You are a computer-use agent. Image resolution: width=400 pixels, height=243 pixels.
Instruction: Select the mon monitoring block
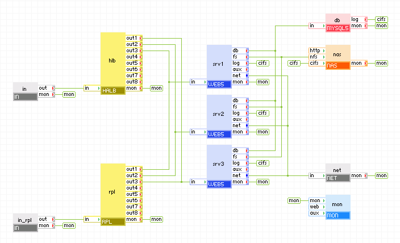point(338,203)
